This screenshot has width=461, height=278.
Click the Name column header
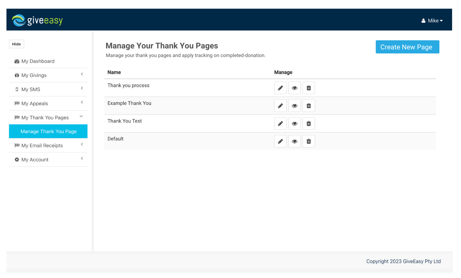[114, 72]
